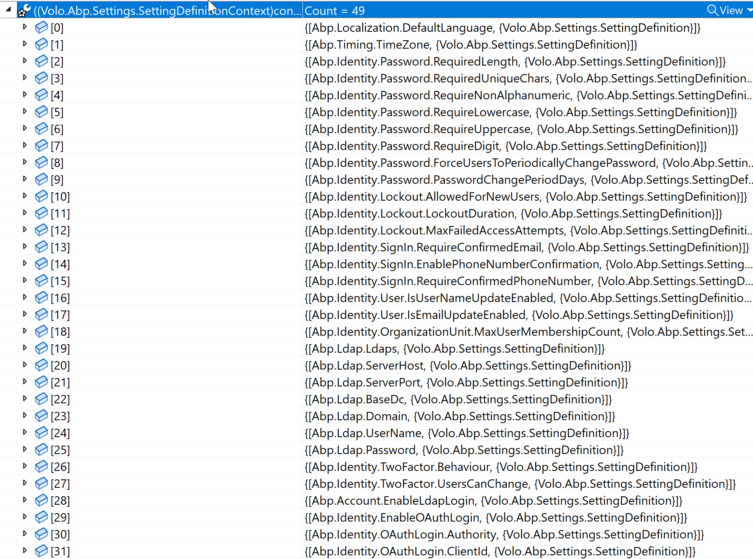The width and height of the screenshot is (753, 559).
Task: Collapse the SettingDefinitionContext root node
Action: click(8, 9)
